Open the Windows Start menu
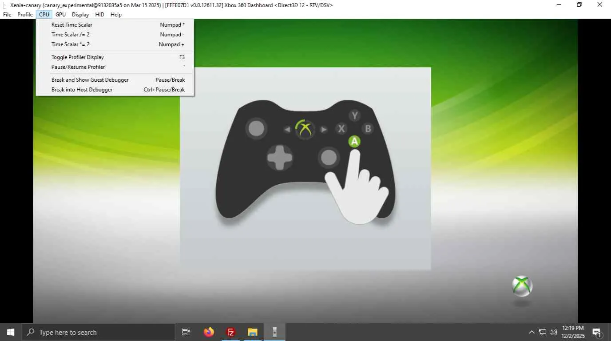This screenshot has width=611, height=341. pos(11,332)
